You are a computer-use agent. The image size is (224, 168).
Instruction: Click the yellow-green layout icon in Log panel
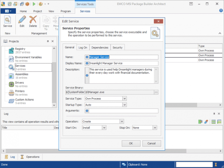coord(219,122)
